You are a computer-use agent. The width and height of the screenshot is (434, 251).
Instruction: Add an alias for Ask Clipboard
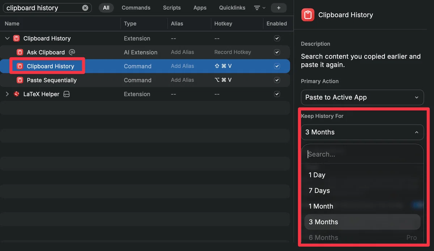(x=182, y=52)
